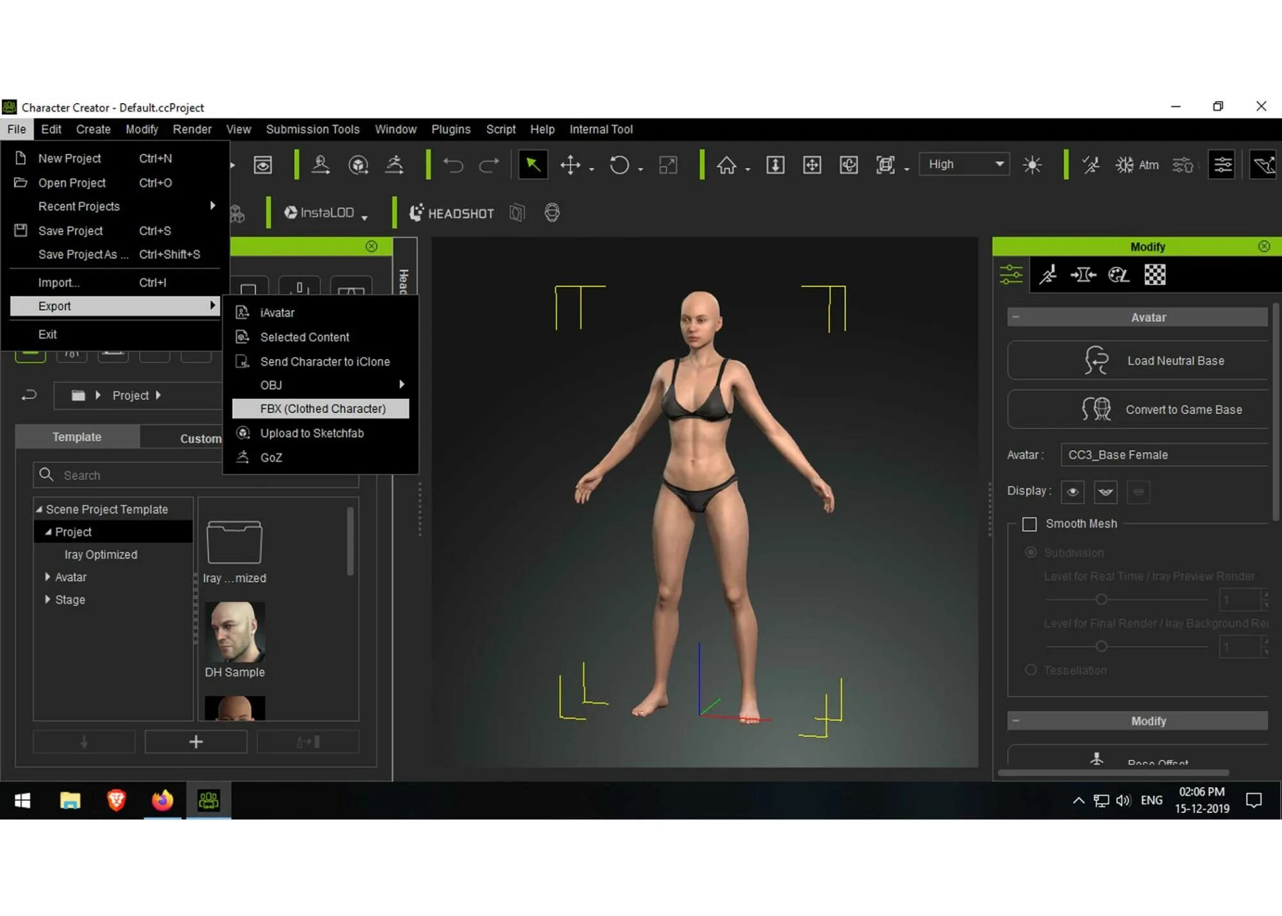Toggle the closed-eye display button

click(x=1106, y=492)
